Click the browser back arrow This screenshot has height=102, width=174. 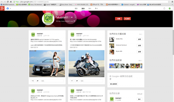(x=2, y=2)
